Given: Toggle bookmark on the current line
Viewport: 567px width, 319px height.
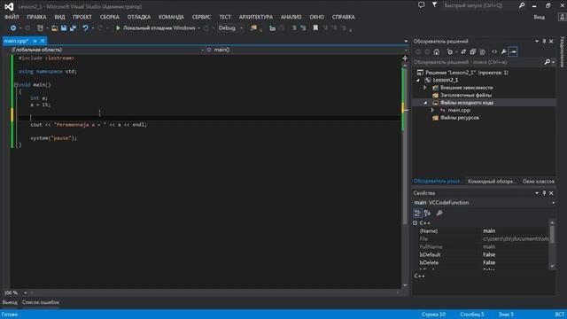Looking at the screenshot, I should pos(315,27).
